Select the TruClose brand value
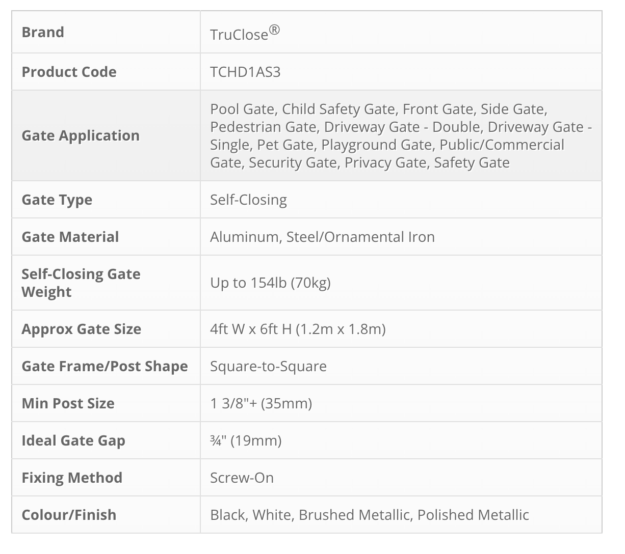The height and width of the screenshot is (554, 625). [245, 34]
